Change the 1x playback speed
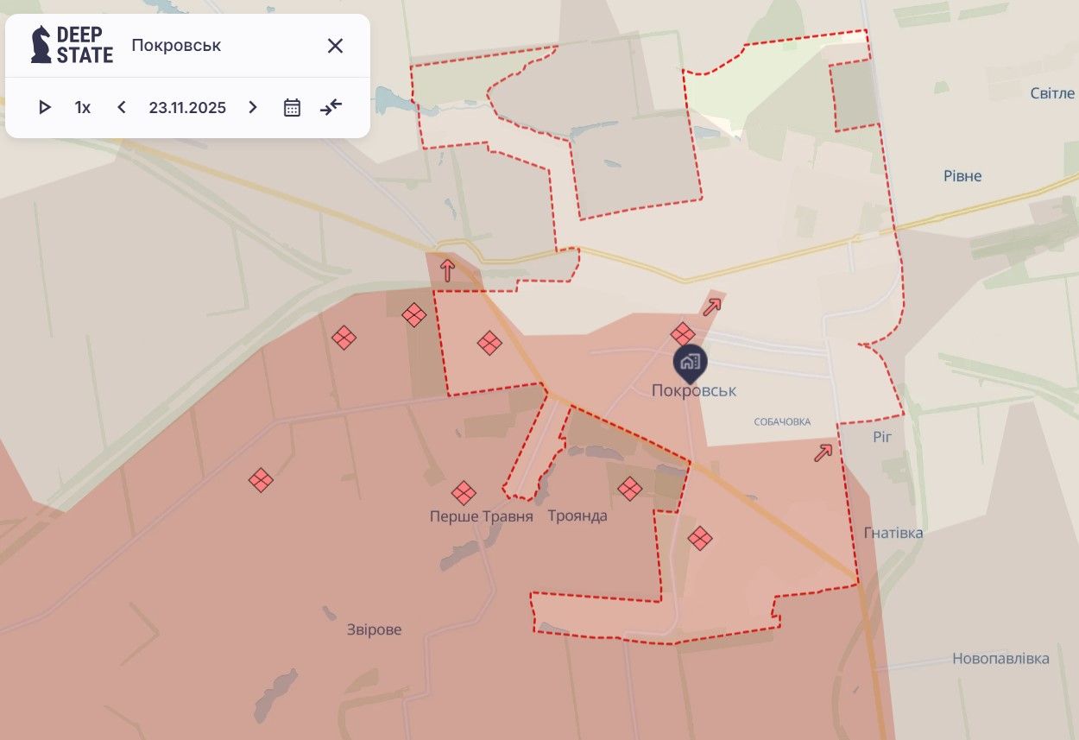The height and width of the screenshot is (740, 1079). pyautogui.click(x=83, y=107)
